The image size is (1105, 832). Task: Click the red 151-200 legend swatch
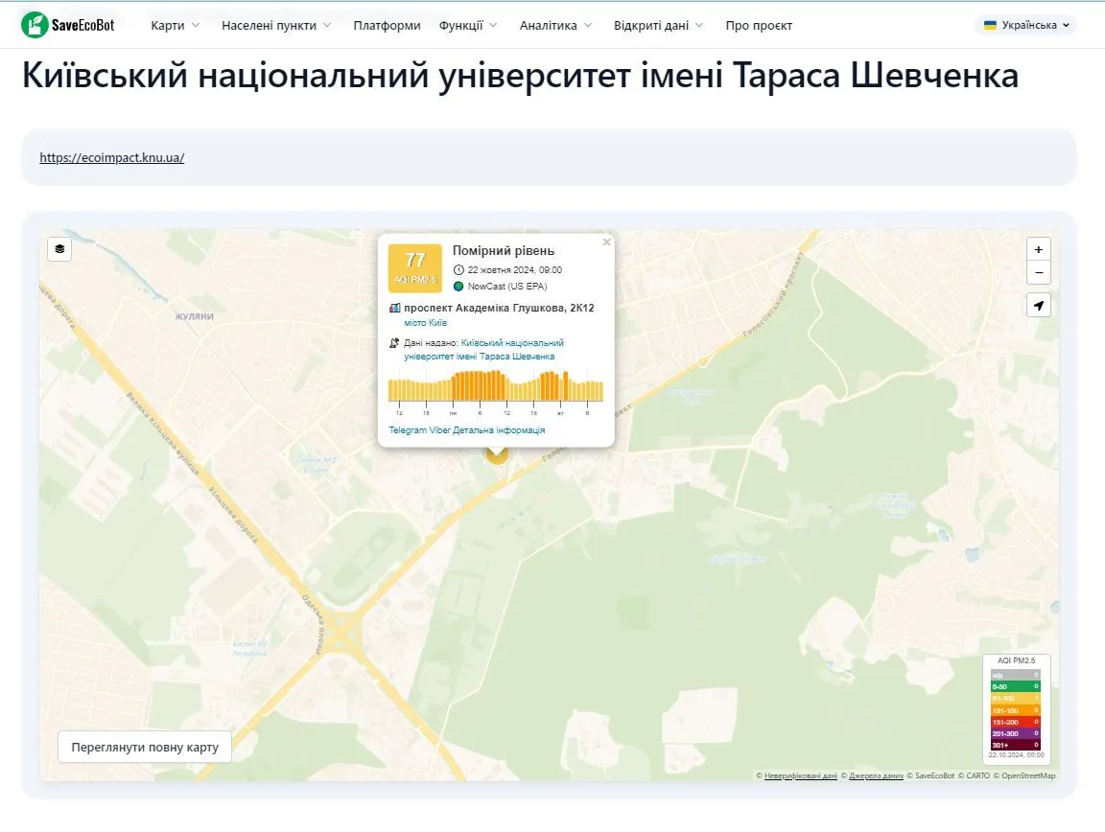click(x=1016, y=722)
